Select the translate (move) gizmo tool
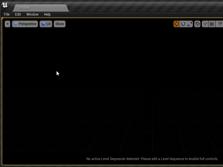Image resolution: width=223 pixels, height=167 pixels. 176,24
